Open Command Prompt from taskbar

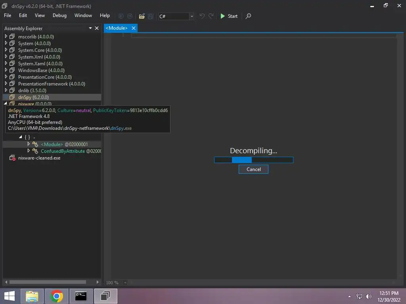(x=81, y=296)
